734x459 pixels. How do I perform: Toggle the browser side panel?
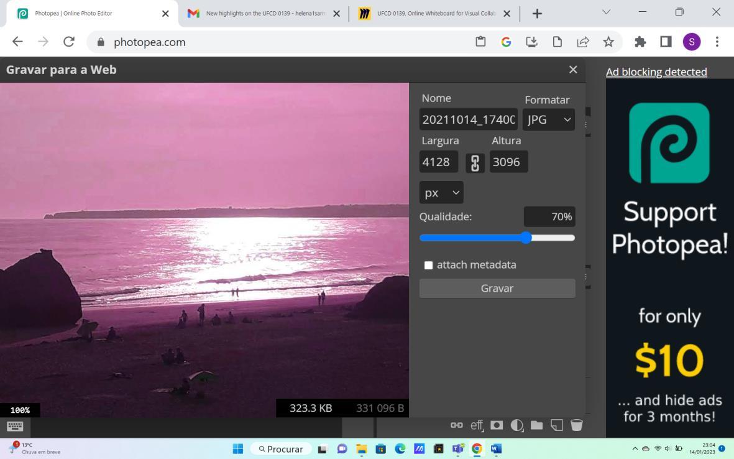666,42
